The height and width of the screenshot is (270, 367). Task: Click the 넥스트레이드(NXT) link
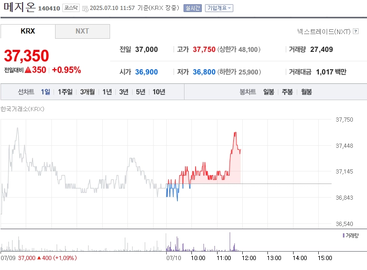click(x=324, y=31)
